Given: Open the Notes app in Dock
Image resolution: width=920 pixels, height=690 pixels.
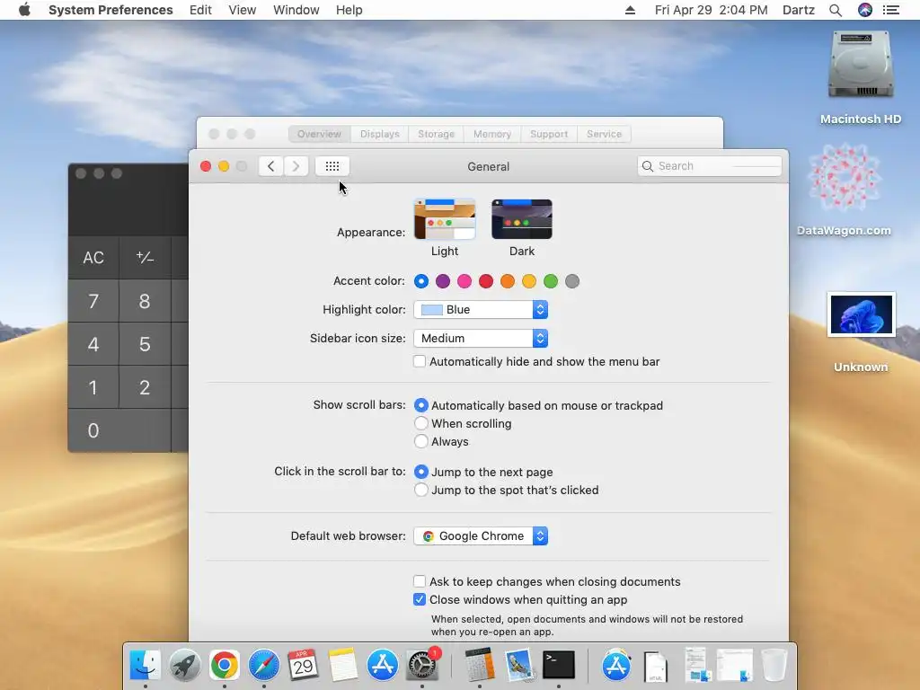Looking at the screenshot, I should 342,665.
